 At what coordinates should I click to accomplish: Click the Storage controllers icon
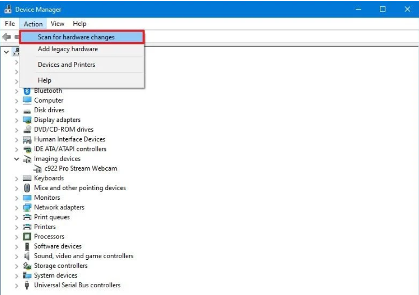click(x=27, y=266)
